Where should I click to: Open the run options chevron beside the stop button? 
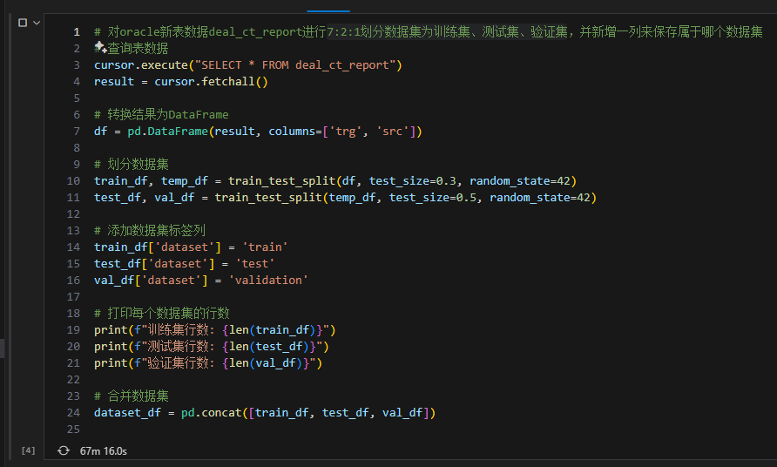click(x=37, y=23)
